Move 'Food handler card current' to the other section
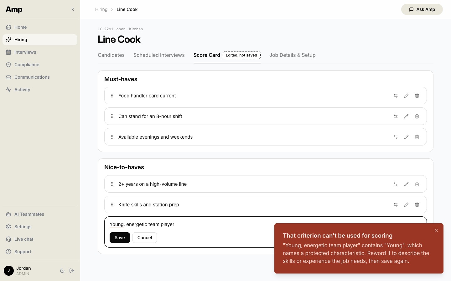Image resolution: width=451 pixels, height=281 pixels. pyautogui.click(x=396, y=96)
